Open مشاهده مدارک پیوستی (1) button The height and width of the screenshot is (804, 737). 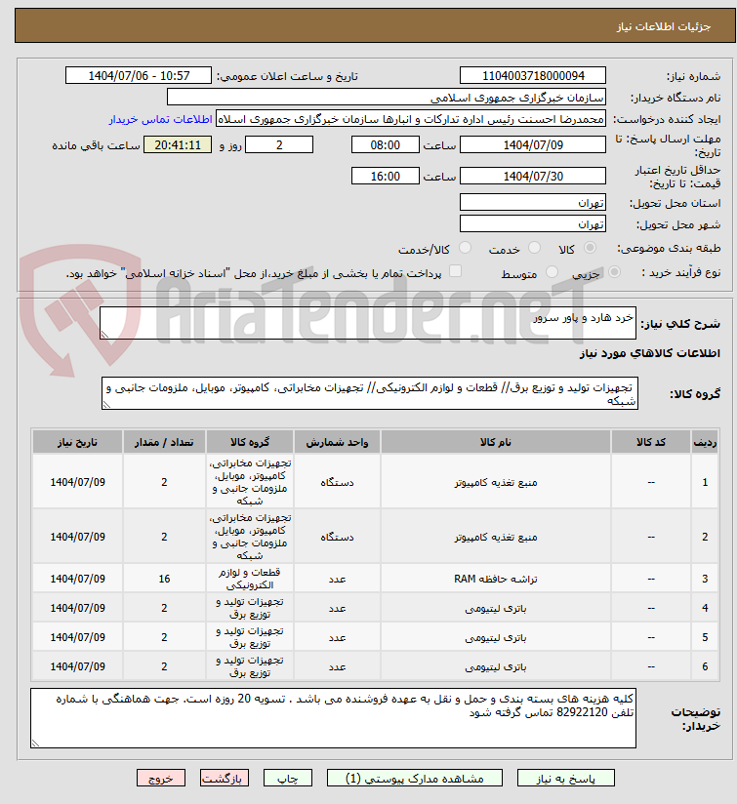(415, 778)
